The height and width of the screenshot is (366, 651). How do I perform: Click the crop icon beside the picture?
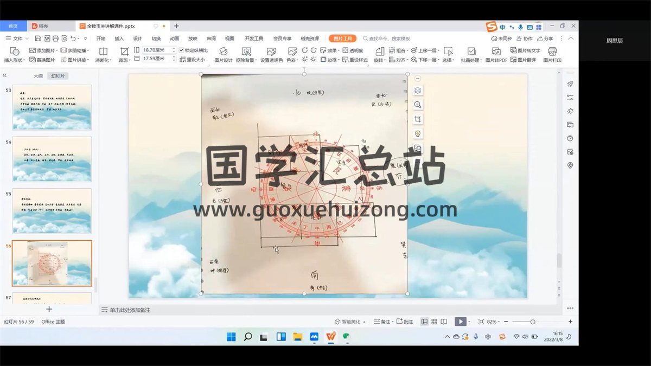418,119
